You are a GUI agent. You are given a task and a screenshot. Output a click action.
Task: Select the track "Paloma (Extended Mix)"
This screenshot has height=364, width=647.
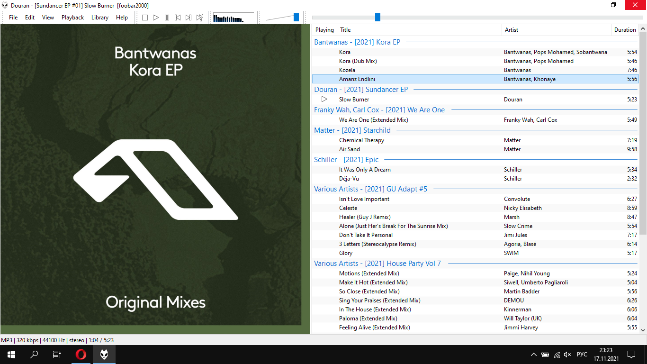pos(476,318)
